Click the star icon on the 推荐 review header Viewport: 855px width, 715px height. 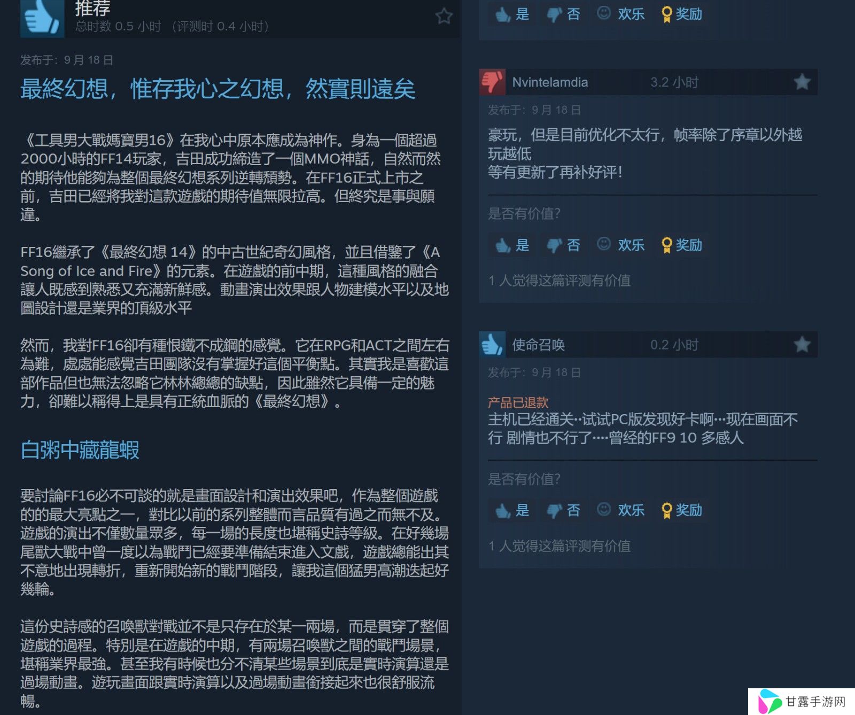tap(444, 16)
